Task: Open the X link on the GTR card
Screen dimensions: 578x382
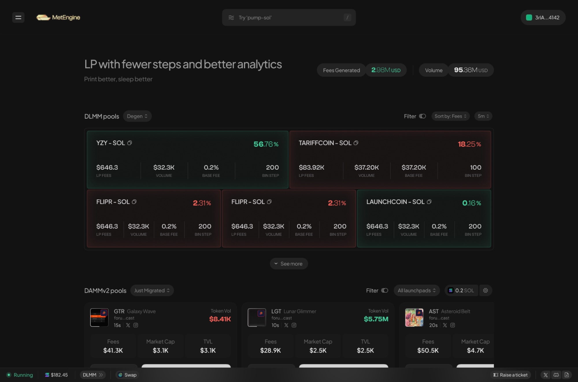Action: [128, 325]
